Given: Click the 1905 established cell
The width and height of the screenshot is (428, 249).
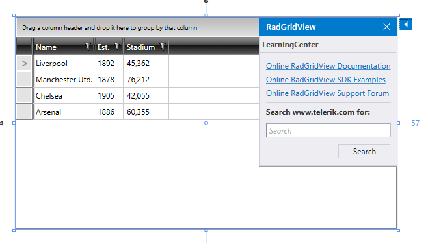Looking at the screenshot, I should click(109, 96).
